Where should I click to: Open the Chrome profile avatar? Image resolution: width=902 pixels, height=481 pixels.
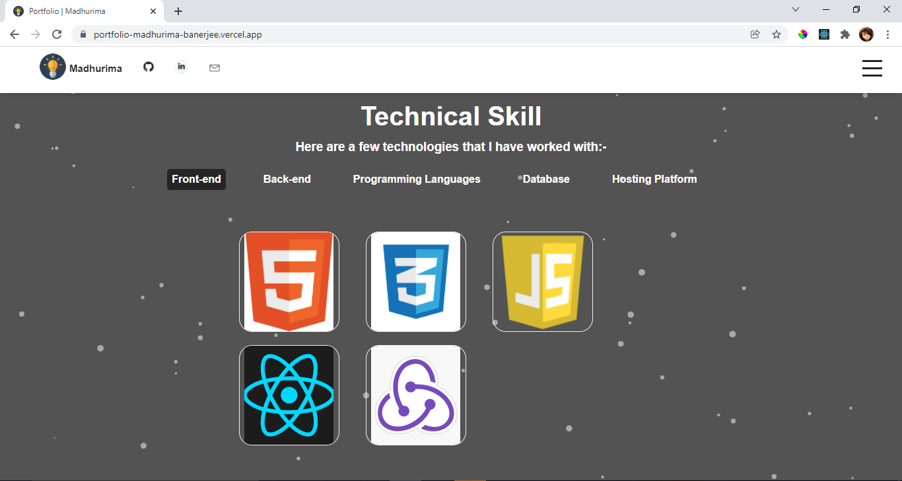coord(866,34)
